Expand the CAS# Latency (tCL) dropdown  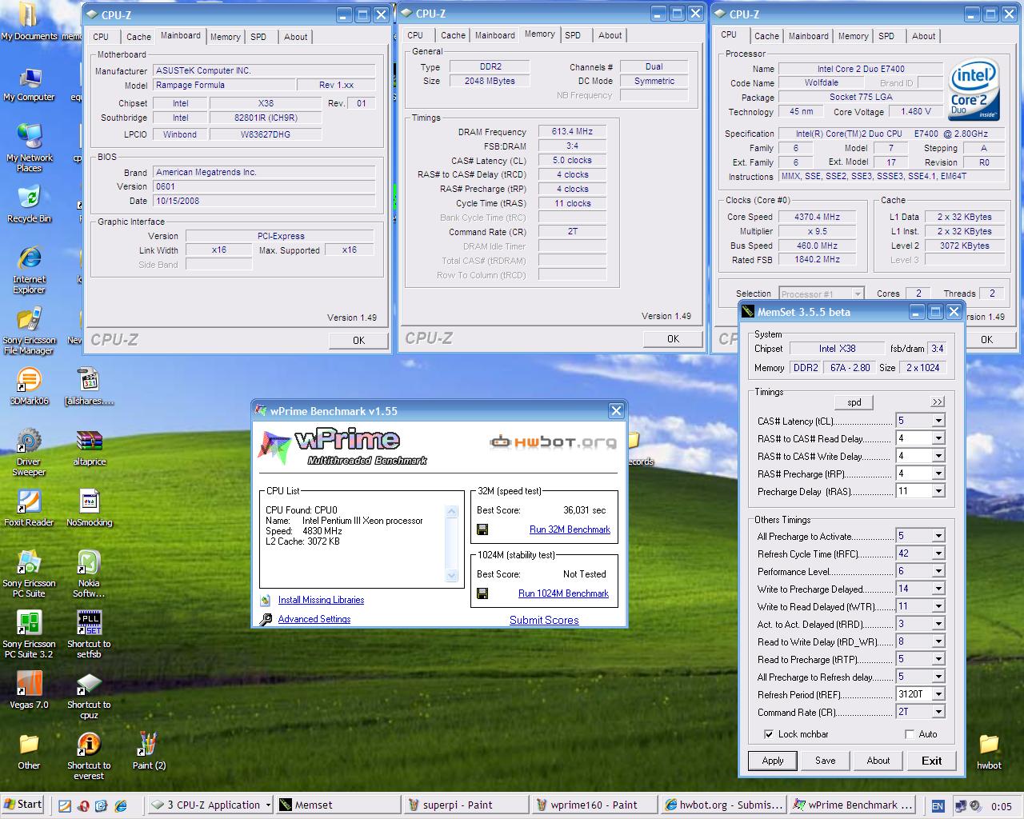click(x=938, y=421)
